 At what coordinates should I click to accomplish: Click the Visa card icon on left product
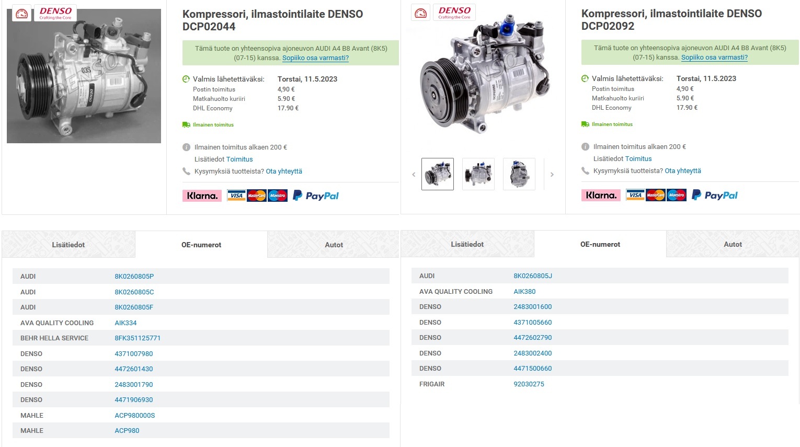[x=236, y=196]
